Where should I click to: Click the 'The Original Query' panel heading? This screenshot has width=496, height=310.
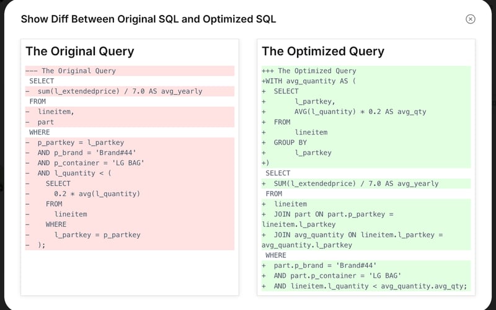click(x=79, y=51)
